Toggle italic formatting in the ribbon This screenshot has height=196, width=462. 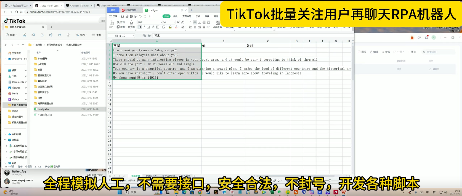144,27
